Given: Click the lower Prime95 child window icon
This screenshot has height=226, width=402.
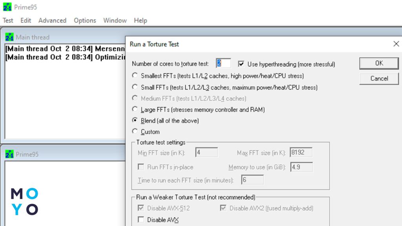Looking at the screenshot, I should [x=9, y=154].
